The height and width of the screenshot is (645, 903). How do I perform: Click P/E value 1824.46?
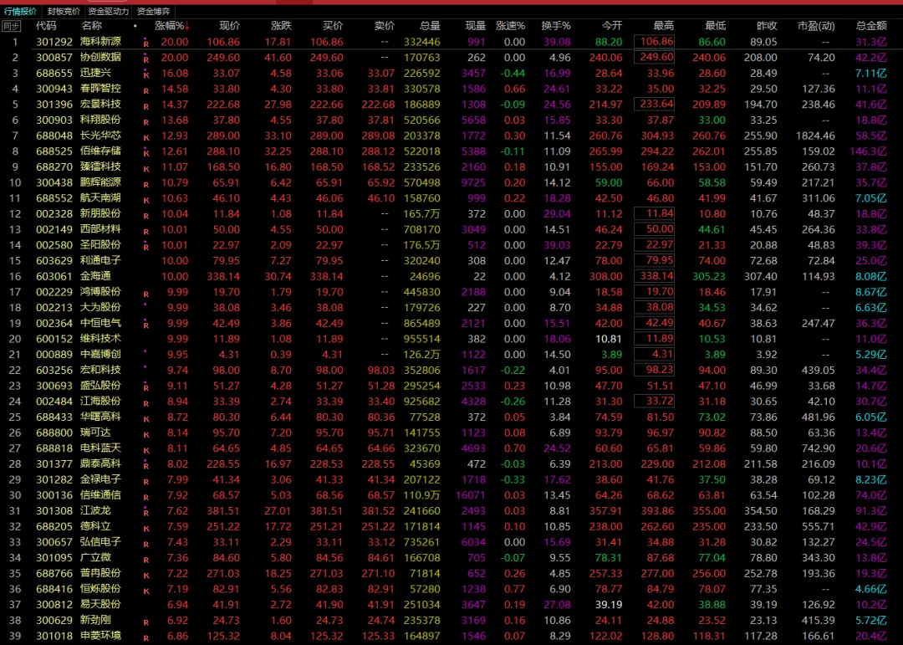pos(815,136)
